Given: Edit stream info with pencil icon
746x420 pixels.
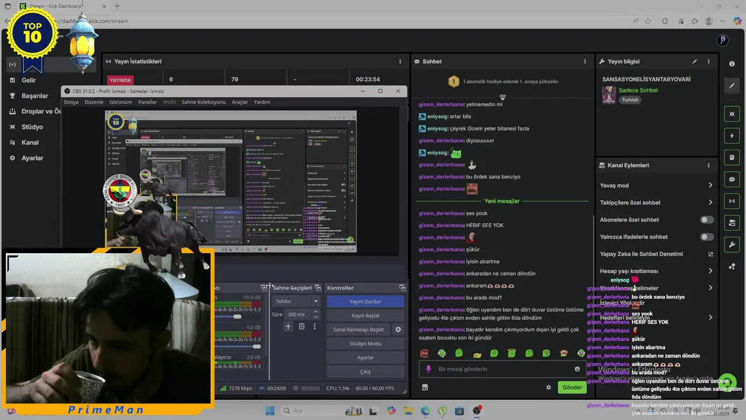Looking at the screenshot, I should [695, 61].
